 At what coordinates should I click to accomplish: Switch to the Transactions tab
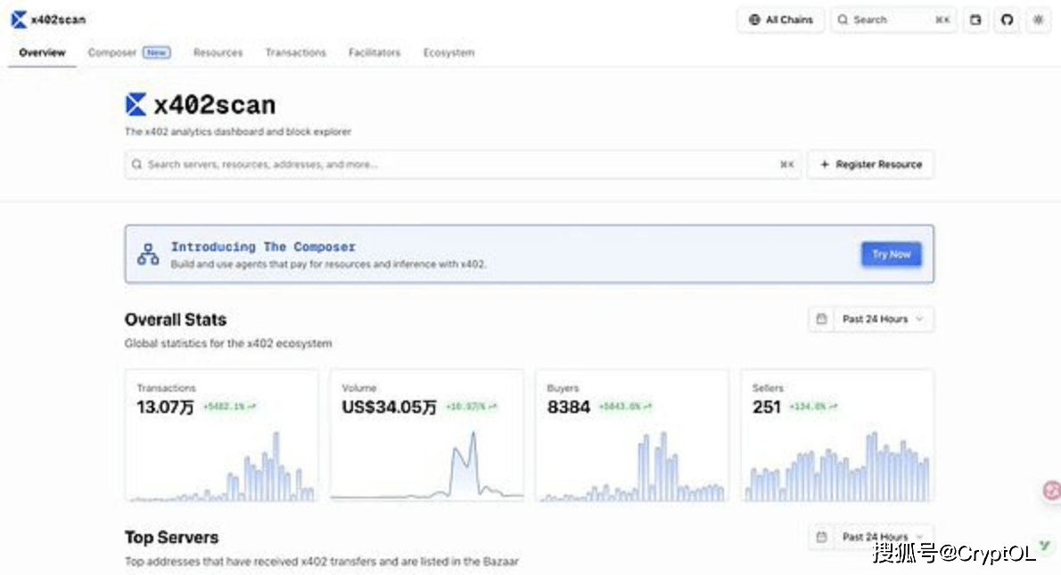coord(295,53)
